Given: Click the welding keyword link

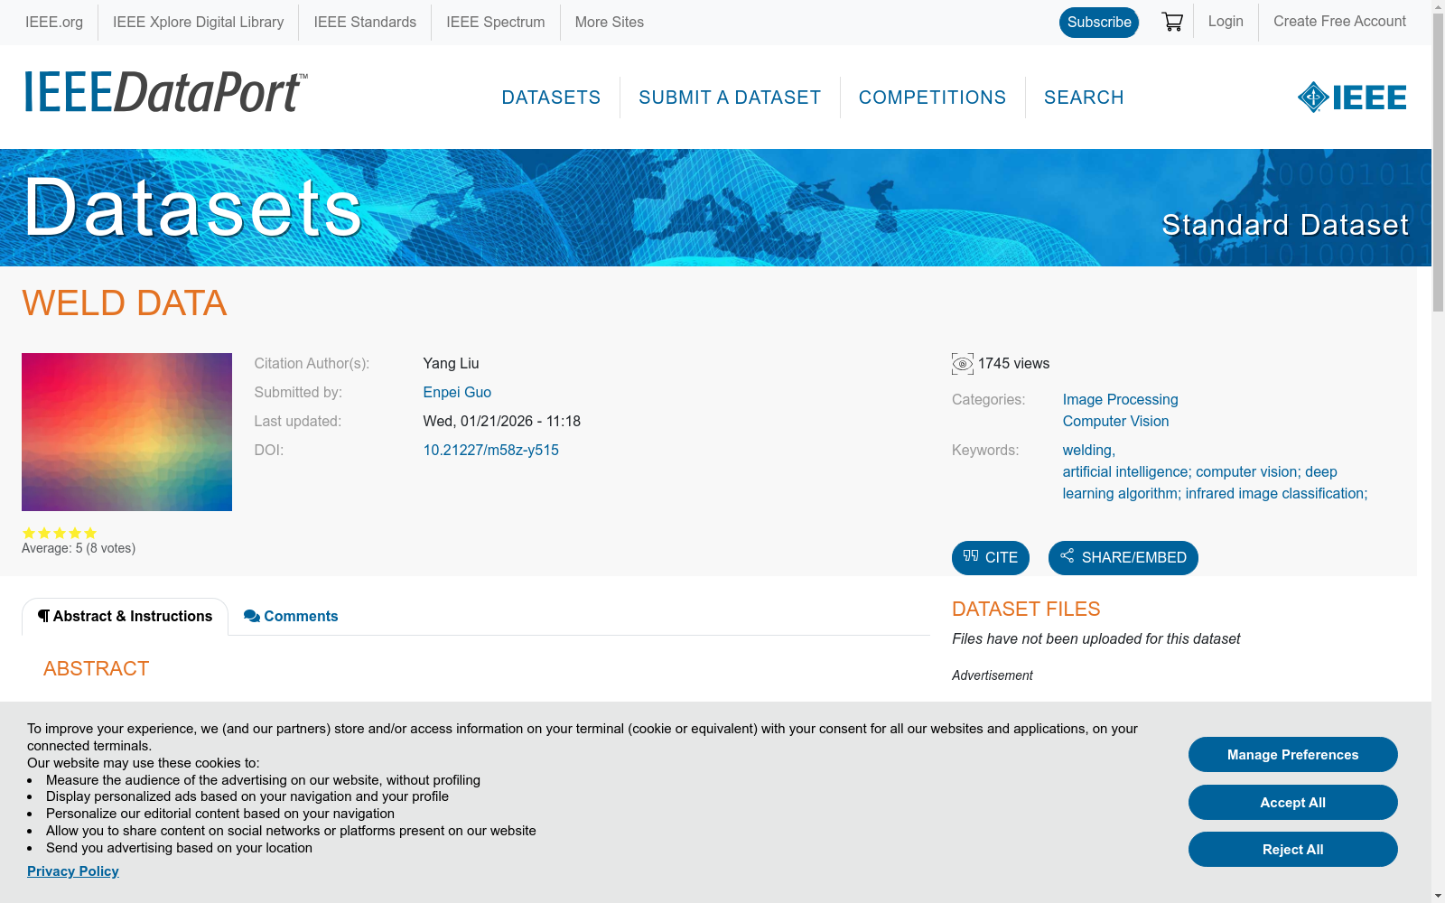Looking at the screenshot, I should coord(1088,451).
